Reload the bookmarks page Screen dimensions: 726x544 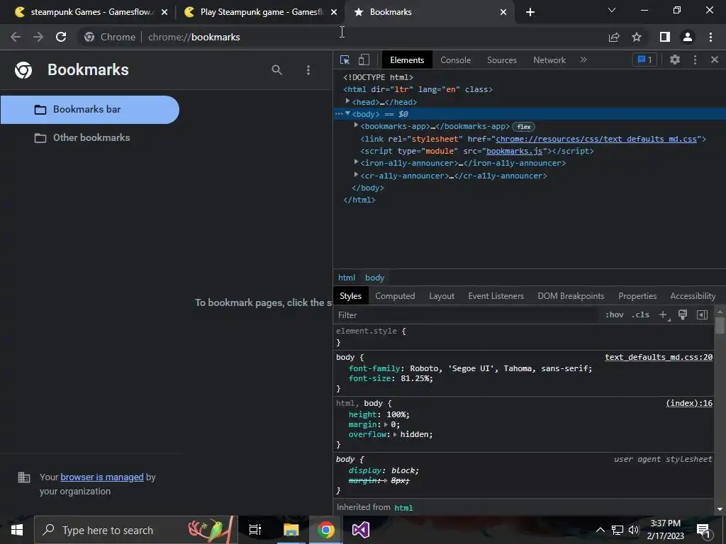(x=61, y=37)
